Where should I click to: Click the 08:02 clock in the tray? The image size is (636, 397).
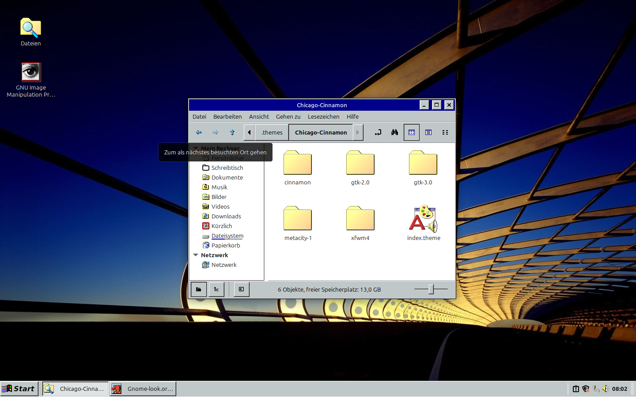pyautogui.click(x=620, y=389)
